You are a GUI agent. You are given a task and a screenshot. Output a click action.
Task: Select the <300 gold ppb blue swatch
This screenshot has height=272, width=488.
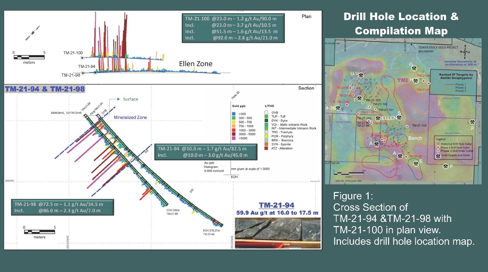tap(234, 114)
